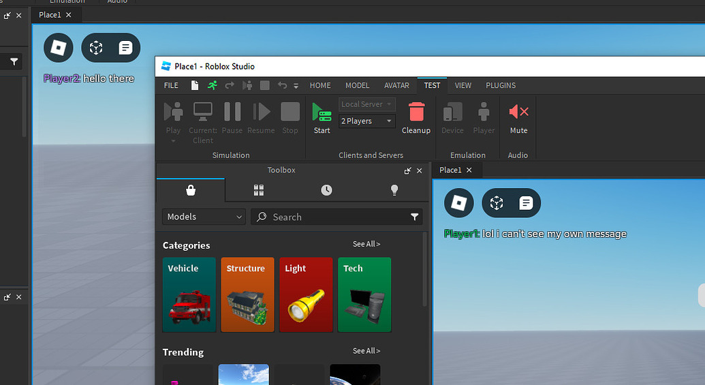Click the front viewport's cube selection icon
This screenshot has width=705, height=385.
[x=497, y=203]
